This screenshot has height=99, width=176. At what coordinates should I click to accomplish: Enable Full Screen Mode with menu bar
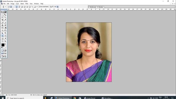point(4,53)
